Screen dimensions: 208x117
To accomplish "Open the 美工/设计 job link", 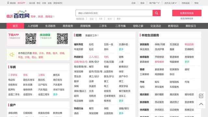I will pos(94,76).
